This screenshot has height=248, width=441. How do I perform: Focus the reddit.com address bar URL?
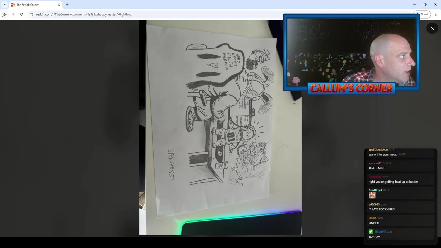(x=84, y=14)
